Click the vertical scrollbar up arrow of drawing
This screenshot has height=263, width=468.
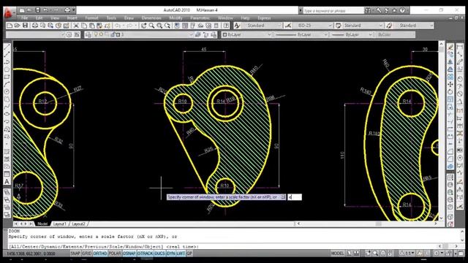441,44
